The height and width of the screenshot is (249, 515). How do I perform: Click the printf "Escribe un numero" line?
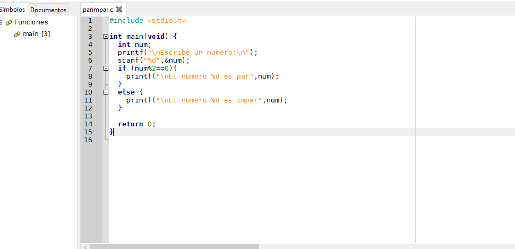tap(188, 53)
